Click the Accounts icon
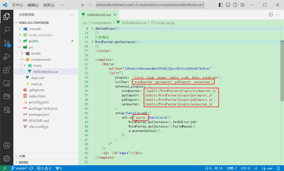Image resolution: width=284 pixels, height=171 pixels. 7,145
